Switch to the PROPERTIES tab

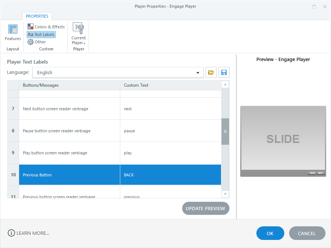coord(37,16)
